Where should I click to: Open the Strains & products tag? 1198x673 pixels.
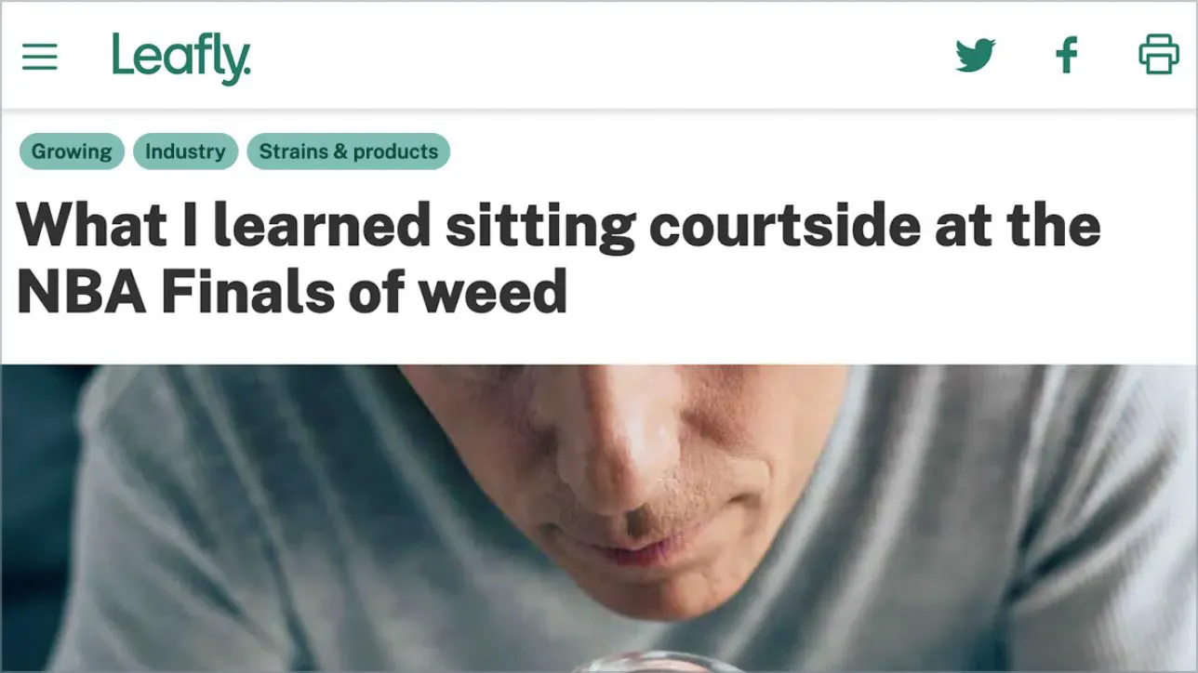[x=348, y=152]
